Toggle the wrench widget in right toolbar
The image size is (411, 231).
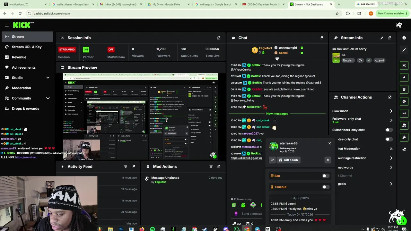tap(404, 137)
